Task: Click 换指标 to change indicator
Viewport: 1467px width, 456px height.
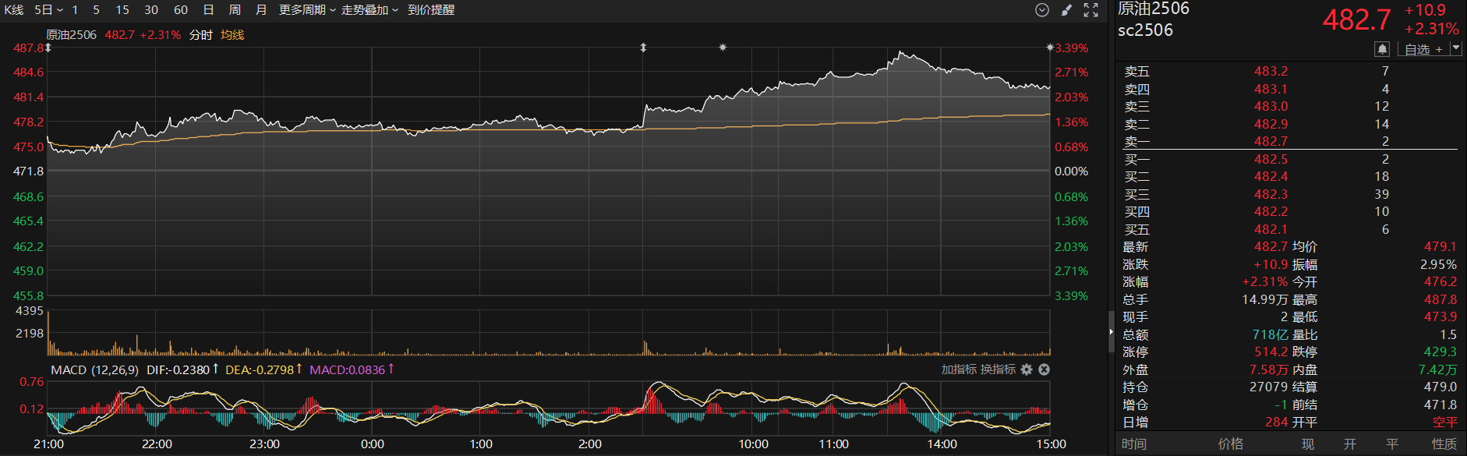Action: [x=998, y=369]
